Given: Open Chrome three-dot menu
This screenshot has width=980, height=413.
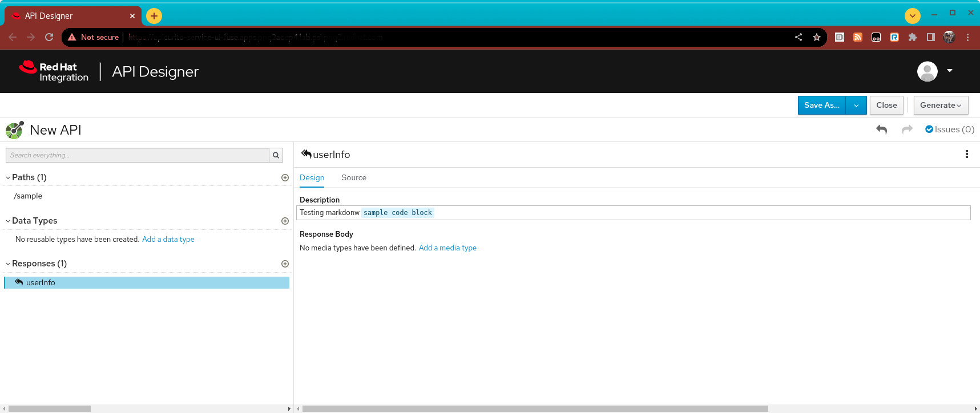Looking at the screenshot, I should click(967, 37).
